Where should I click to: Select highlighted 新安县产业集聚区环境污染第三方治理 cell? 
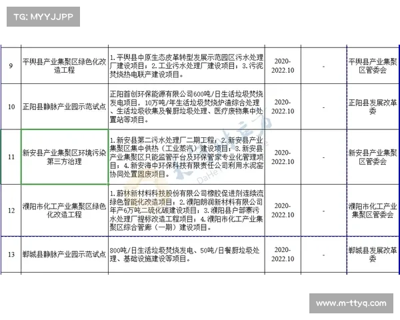pyautogui.click(x=63, y=157)
